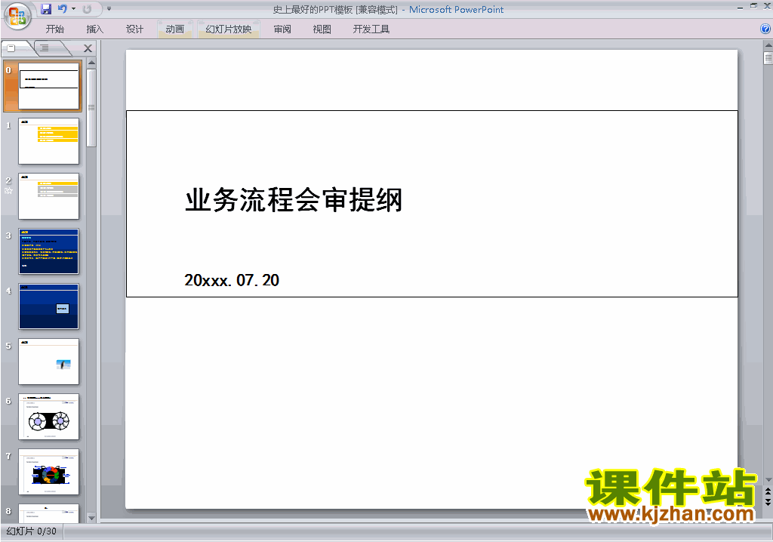Select slide 2 thumbnail with gray bars
Image resolution: width=773 pixels, height=542 pixels.
coord(48,196)
